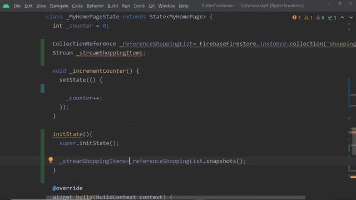356x200 pixels.
Task: Click the @override annotation
Action: click(67, 188)
